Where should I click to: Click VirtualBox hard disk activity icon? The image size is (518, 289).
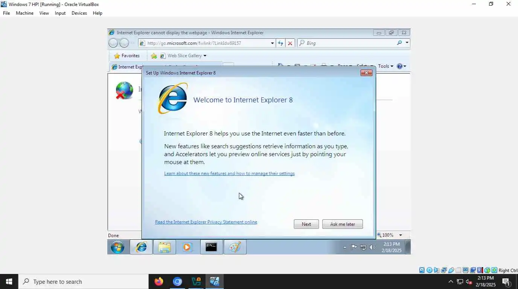(422, 270)
